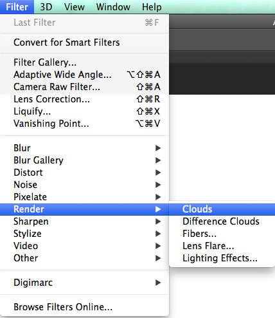Choose Vanishing Point filter
The image size is (275, 318).
(84, 124)
